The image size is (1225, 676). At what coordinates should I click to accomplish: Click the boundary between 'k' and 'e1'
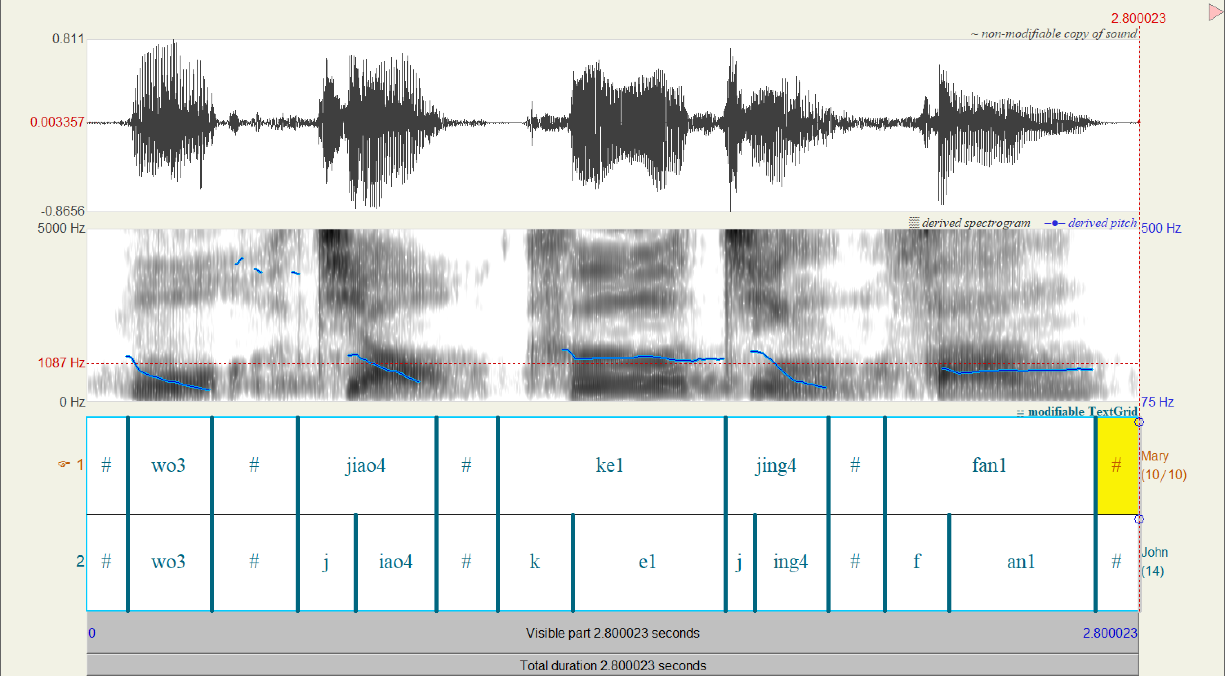coord(573,562)
